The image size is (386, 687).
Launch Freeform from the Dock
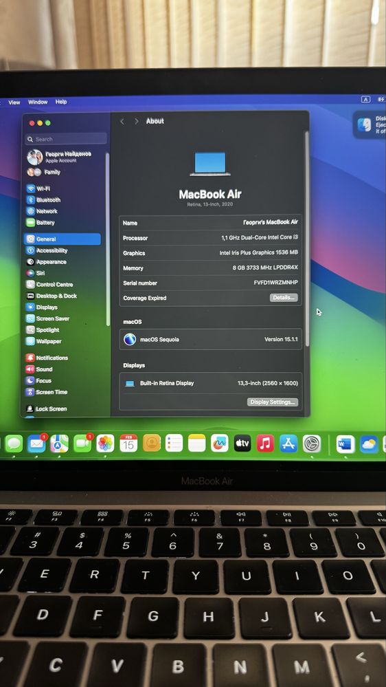(x=220, y=444)
